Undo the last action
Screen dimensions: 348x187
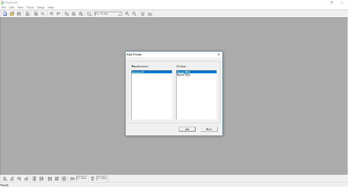(51, 14)
